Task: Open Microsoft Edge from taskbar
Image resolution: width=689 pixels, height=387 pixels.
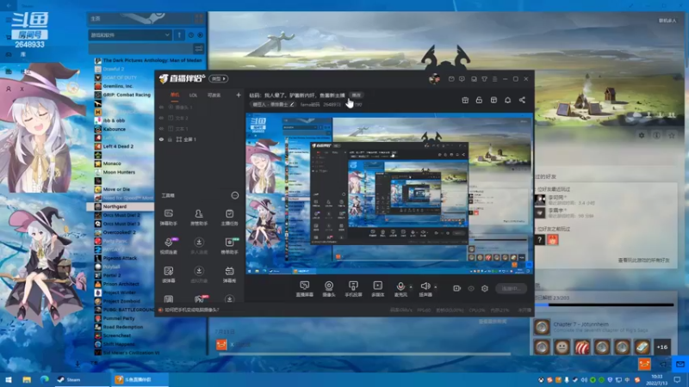Action: tap(45, 379)
